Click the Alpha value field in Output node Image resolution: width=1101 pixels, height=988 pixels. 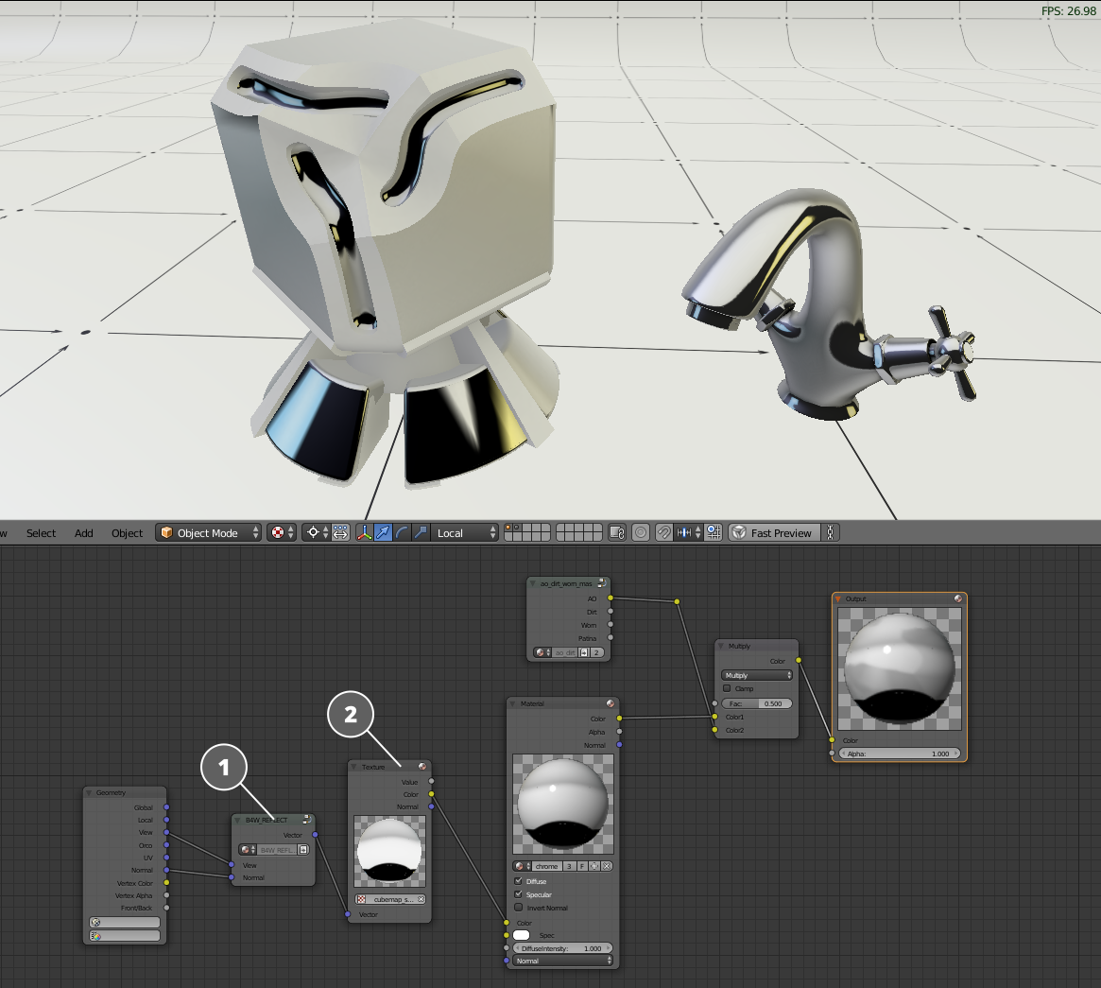click(x=900, y=754)
